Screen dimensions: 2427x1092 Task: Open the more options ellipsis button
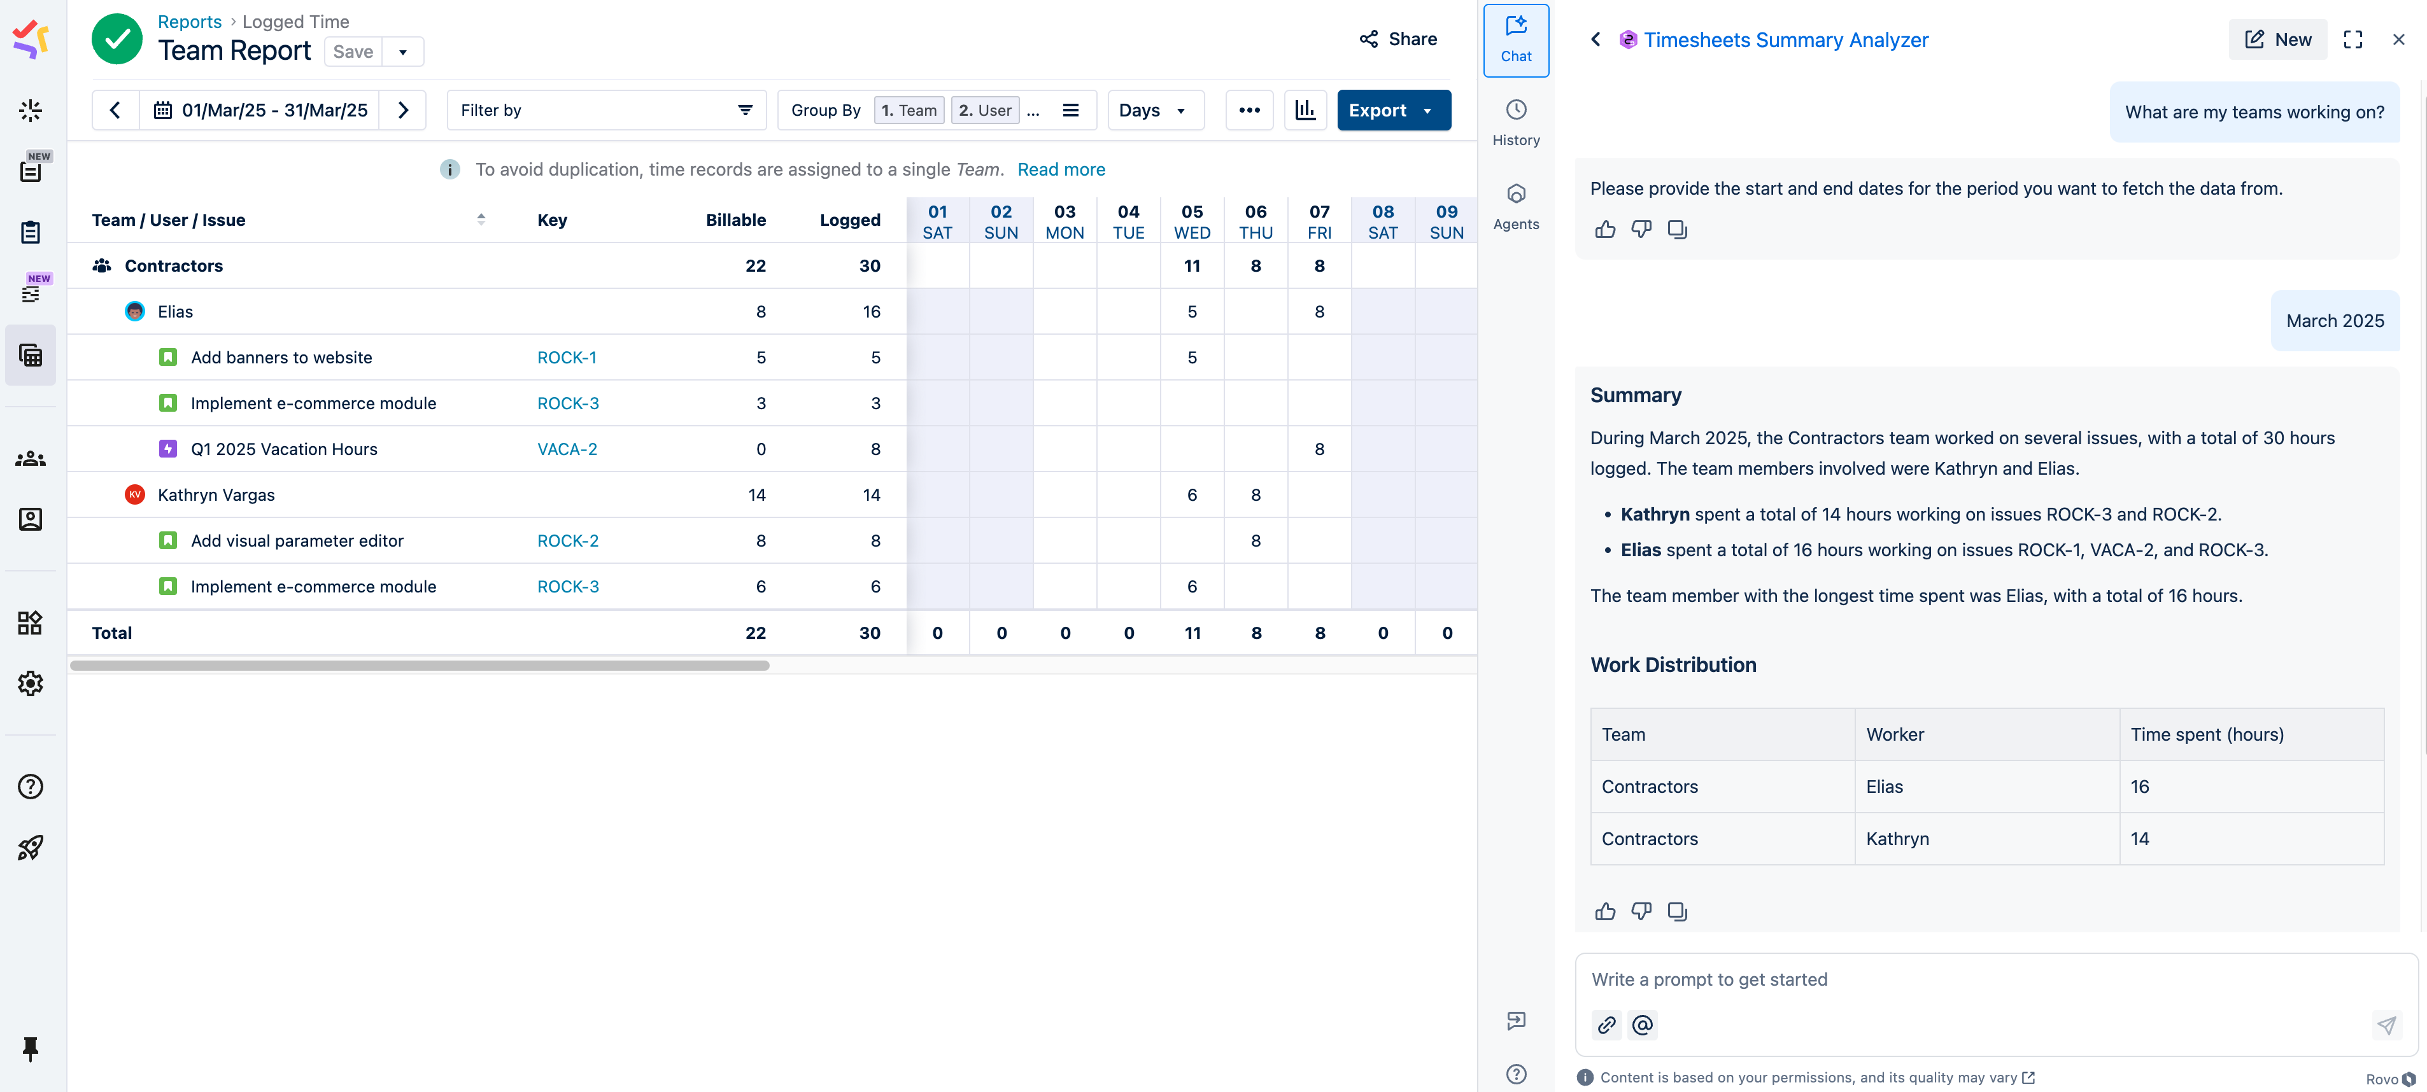coord(1249,110)
